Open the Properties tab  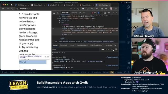point(108,45)
